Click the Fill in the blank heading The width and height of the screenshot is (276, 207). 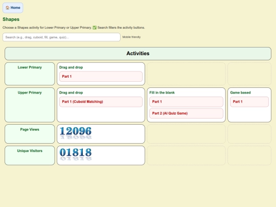162,93
